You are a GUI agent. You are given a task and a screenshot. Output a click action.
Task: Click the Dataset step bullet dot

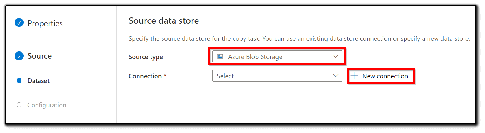(x=19, y=81)
